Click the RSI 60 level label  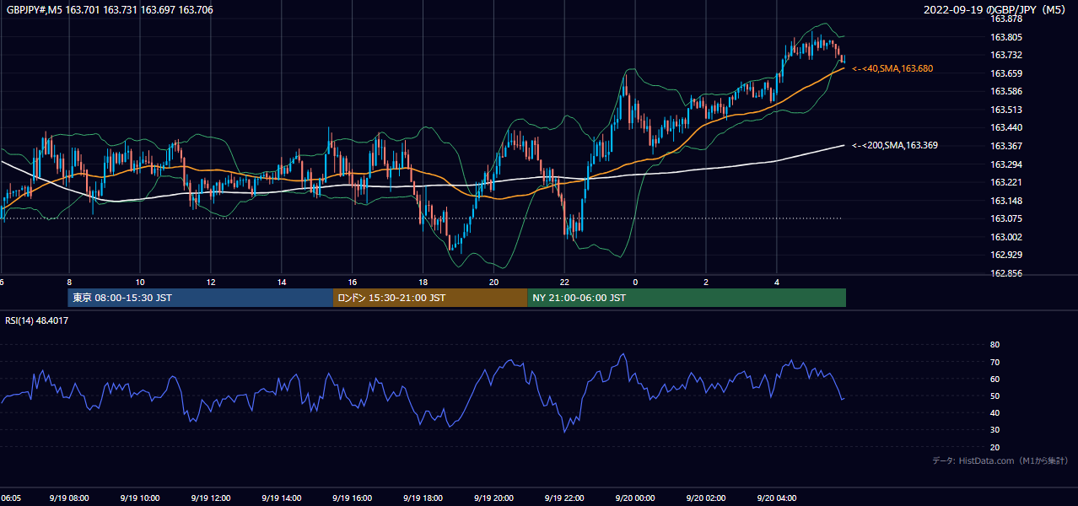click(x=994, y=379)
